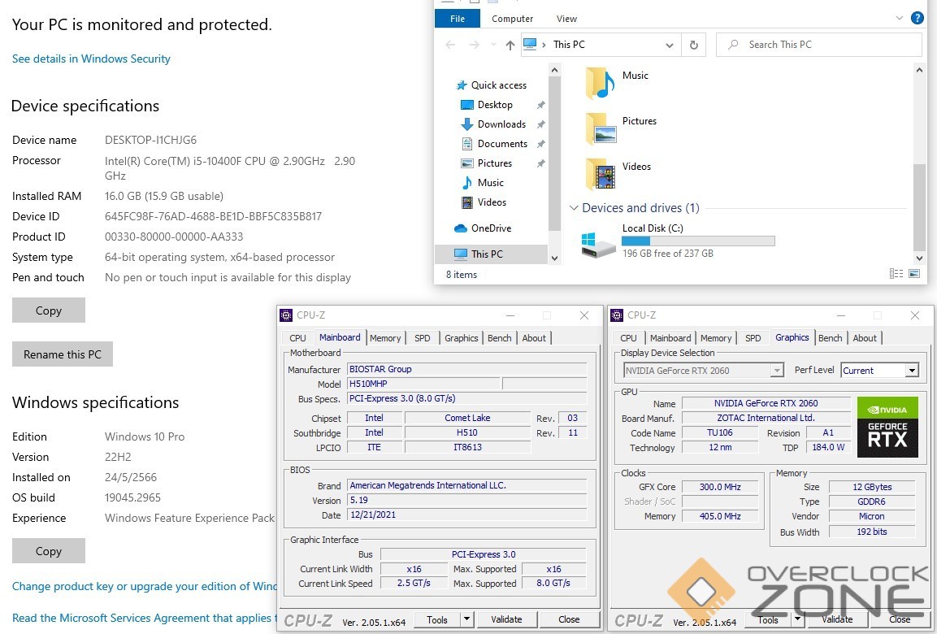Open the Music folder in This PC
The width and height of the screenshot is (937, 634).
click(601, 83)
